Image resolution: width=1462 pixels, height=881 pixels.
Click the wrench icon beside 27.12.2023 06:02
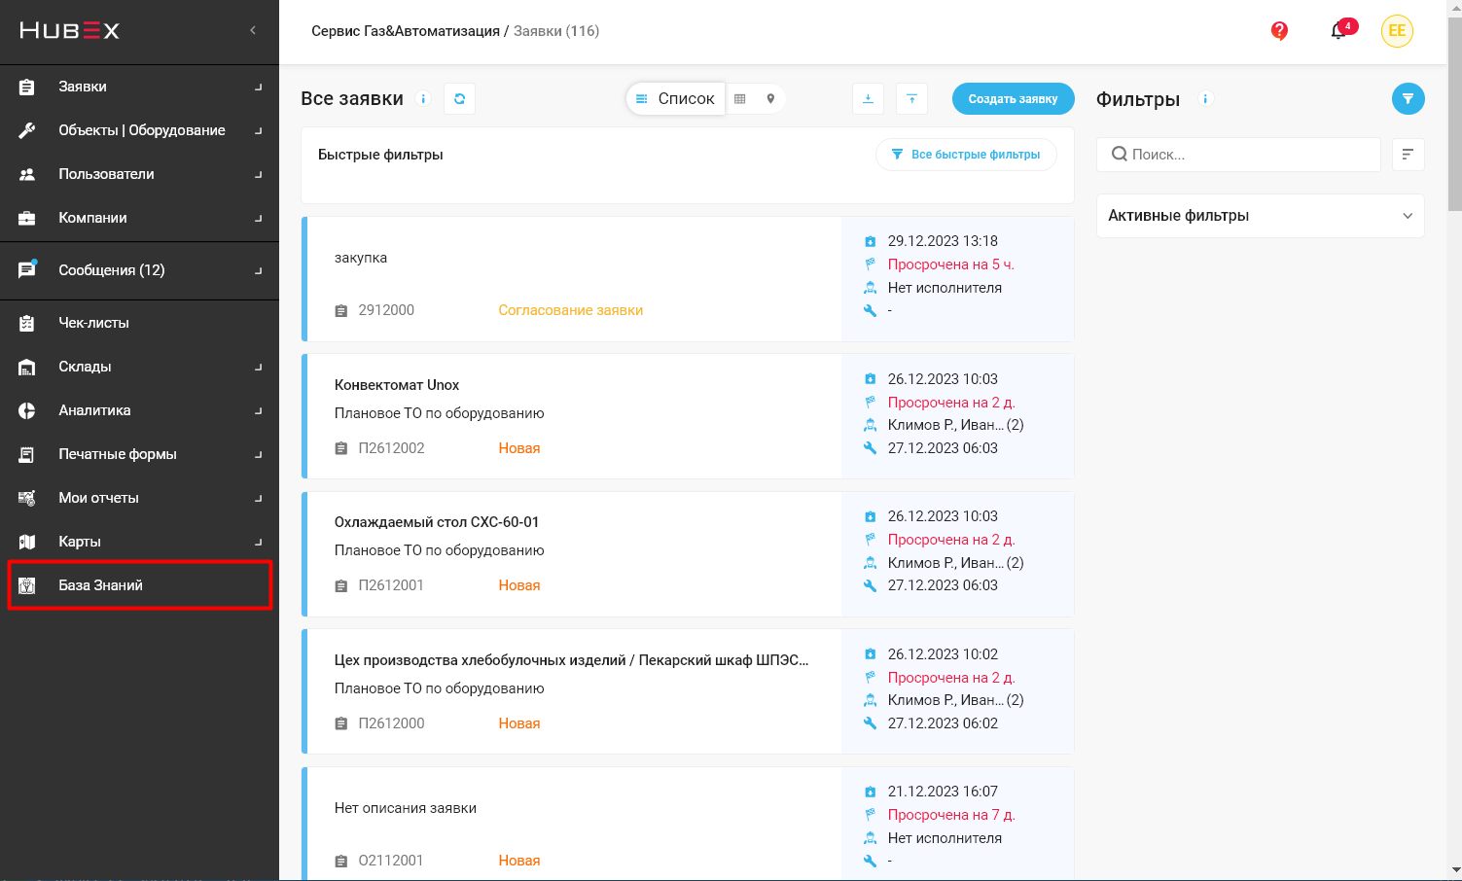(871, 723)
